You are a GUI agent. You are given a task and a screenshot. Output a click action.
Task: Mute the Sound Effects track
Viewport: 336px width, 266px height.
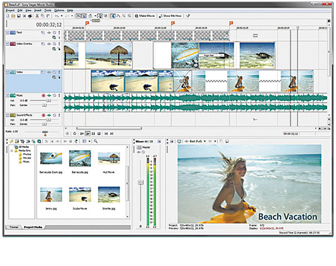click(55, 115)
